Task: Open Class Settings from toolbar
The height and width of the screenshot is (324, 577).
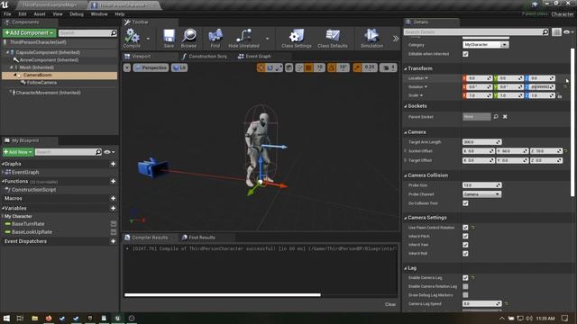Action: tap(297, 38)
